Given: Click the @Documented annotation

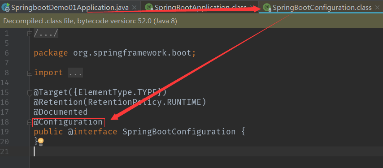Looking at the screenshot, I should click(61, 112).
